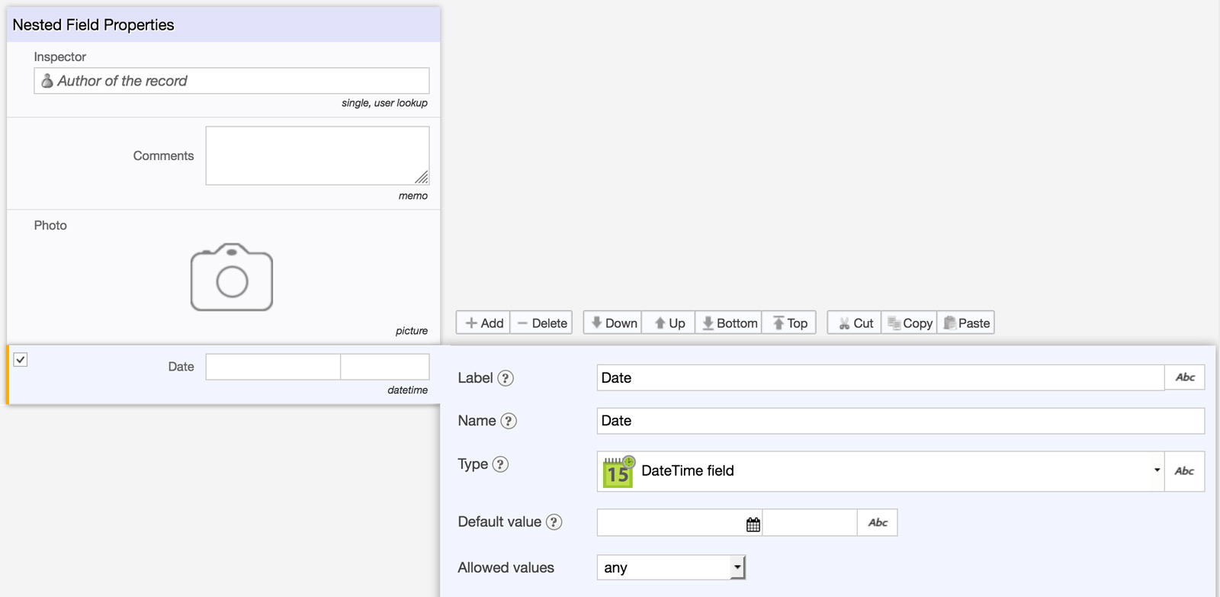The height and width of the screenshot is (597, 1220).
Task: Click the Cut button
Action: [x=855, y=323]
